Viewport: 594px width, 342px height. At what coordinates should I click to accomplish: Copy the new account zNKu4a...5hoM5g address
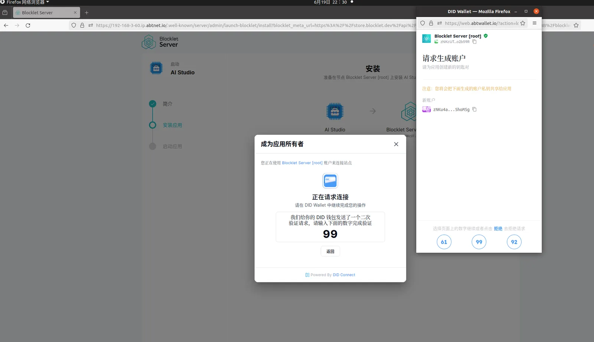474,110
